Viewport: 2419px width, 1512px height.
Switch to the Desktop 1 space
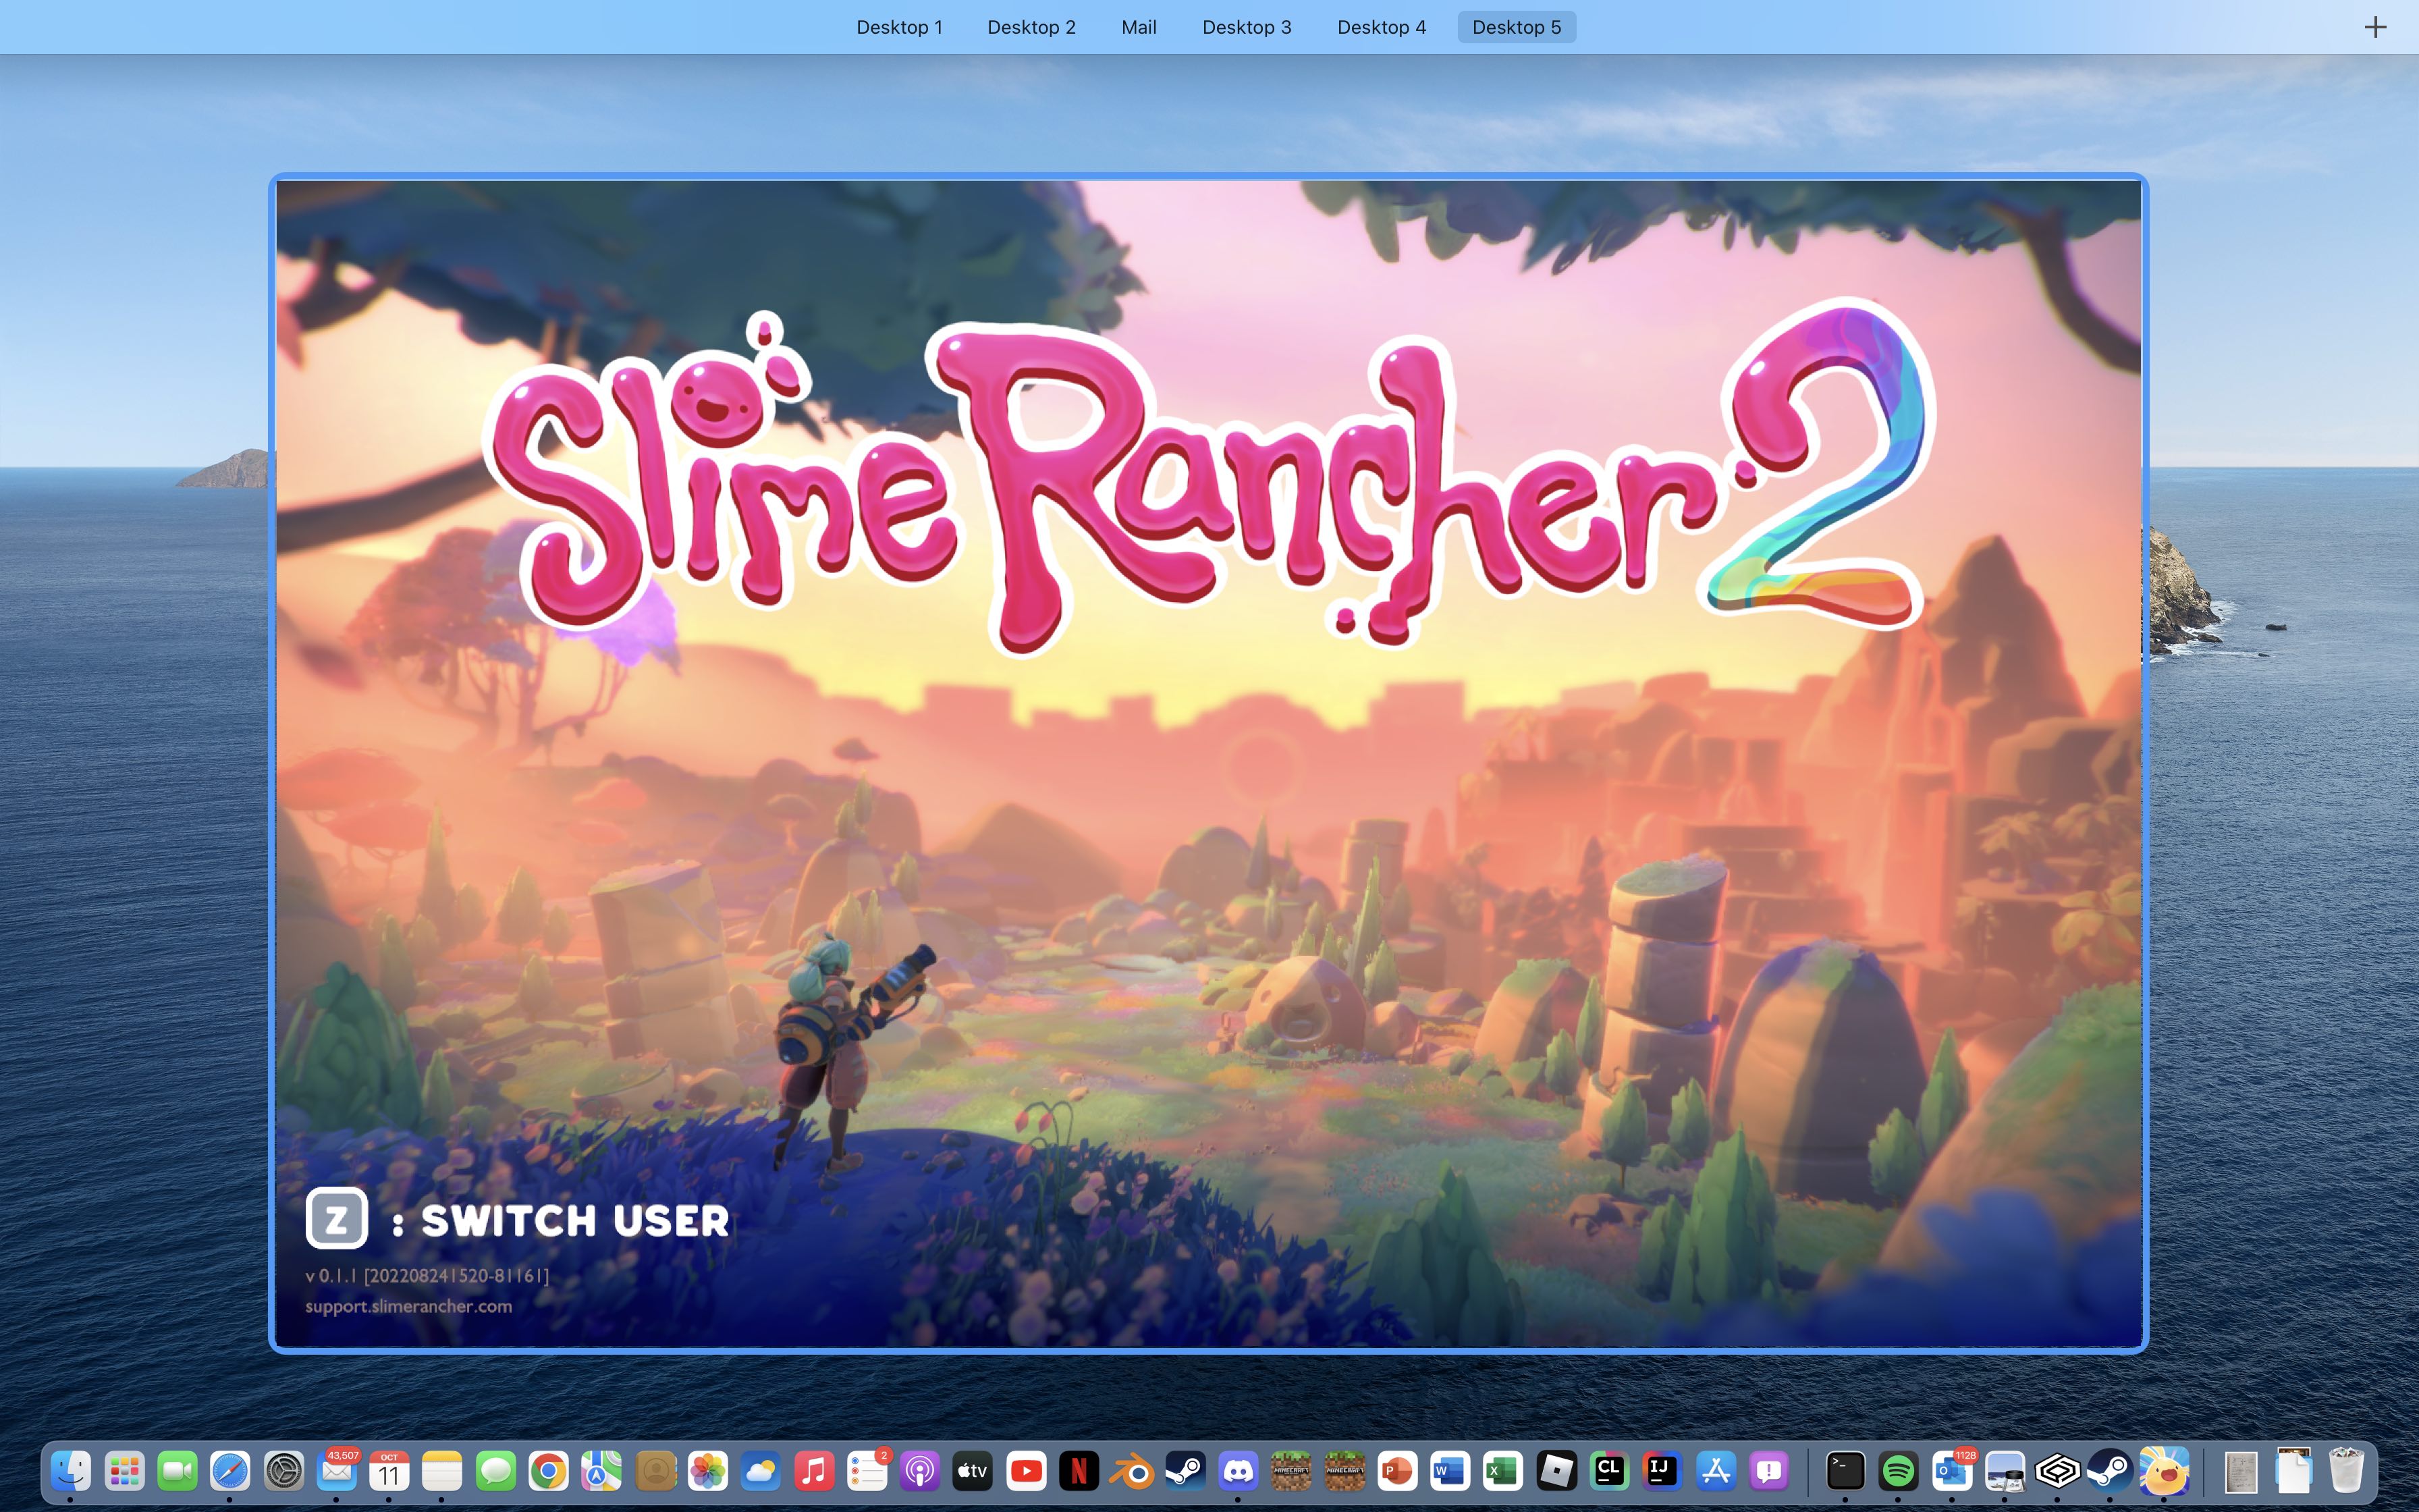point(898,27)
